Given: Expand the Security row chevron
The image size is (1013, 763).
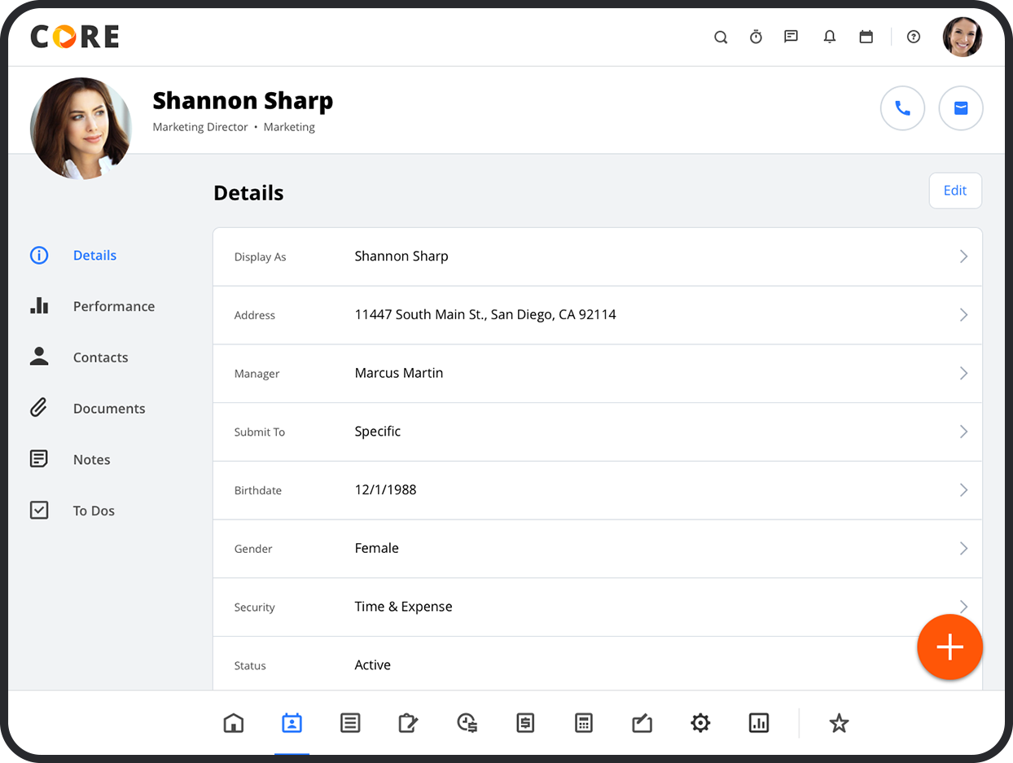Looking at the screenshot, I should point(963,607).
